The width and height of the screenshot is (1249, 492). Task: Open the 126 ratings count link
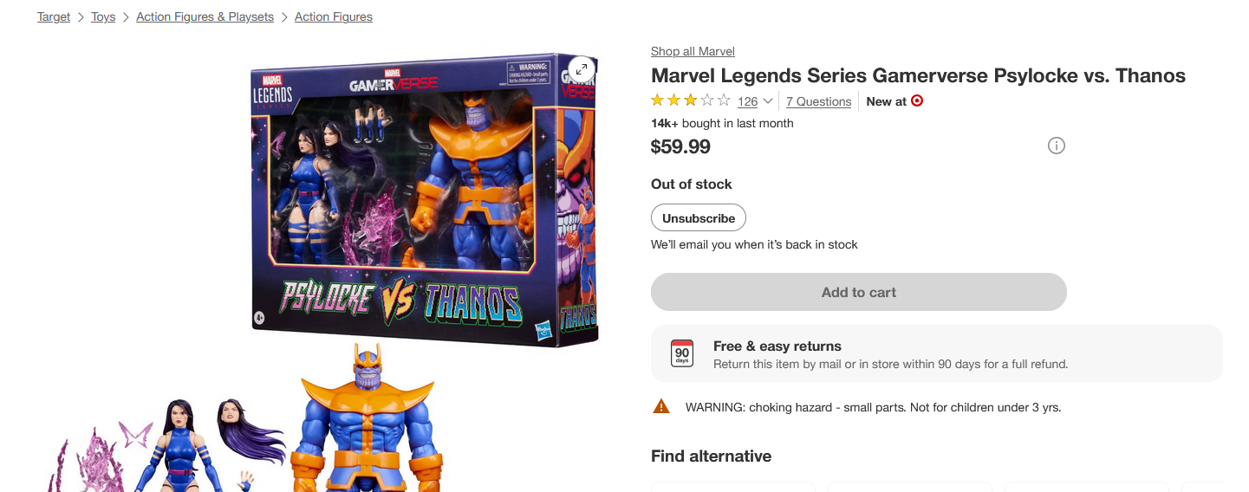click(x=747, y=101)
